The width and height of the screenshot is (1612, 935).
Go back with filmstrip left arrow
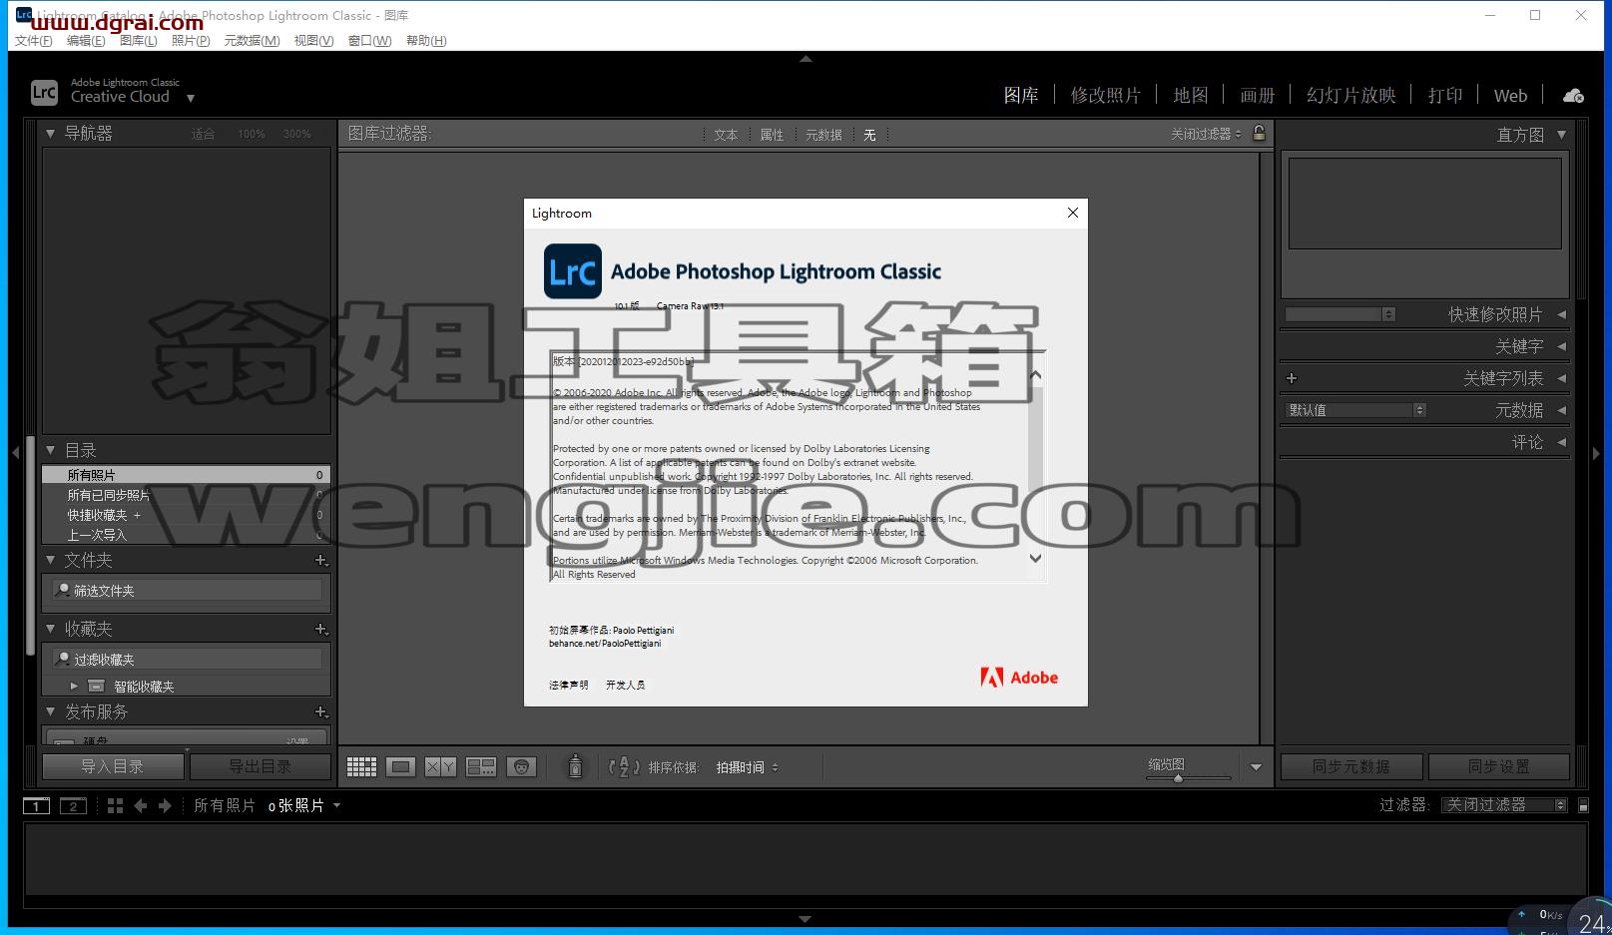point(141,805)
